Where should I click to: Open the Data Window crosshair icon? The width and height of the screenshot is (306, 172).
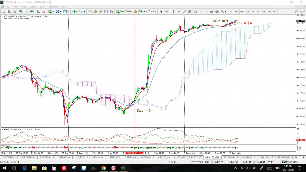coord(95,11)
